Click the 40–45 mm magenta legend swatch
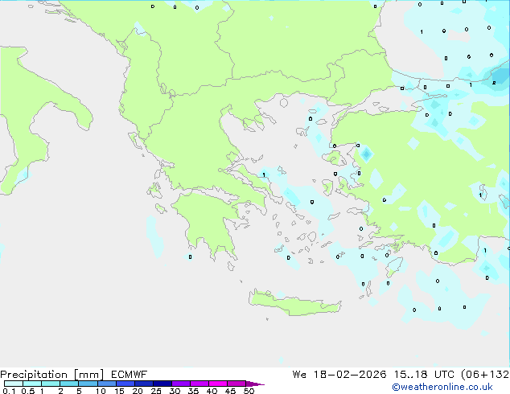 point(218,384)
